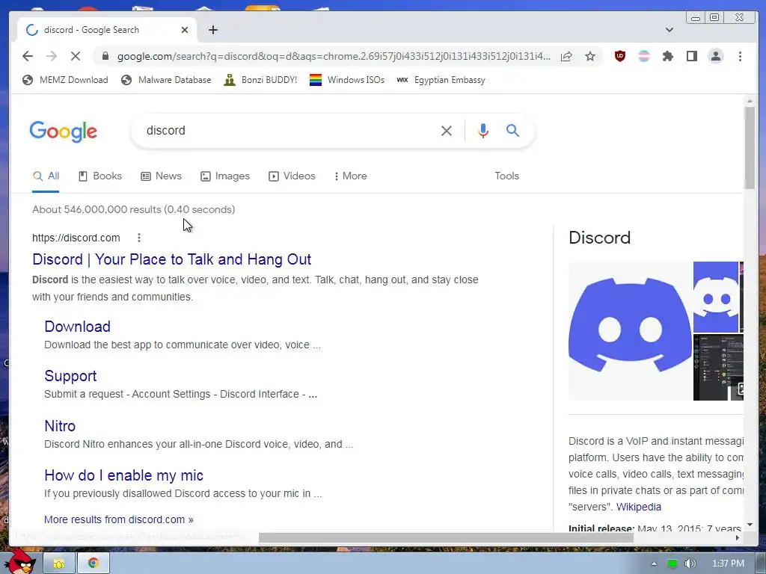Open the volume speaker tray icon
Image resolution: width=766 pixels, height=574 pixels.
pos(690,564)
